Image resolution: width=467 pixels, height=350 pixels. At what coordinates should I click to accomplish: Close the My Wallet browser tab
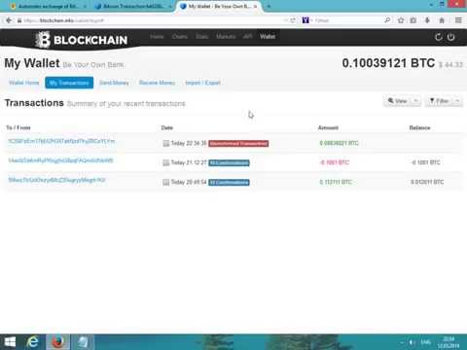pyautogui.click(x=256, y=6)
